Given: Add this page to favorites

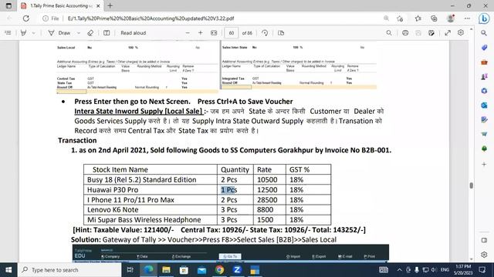Looking at the screenshot, I should (400, 18).
